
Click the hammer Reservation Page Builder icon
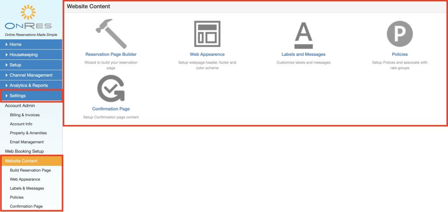click(111, 34)
